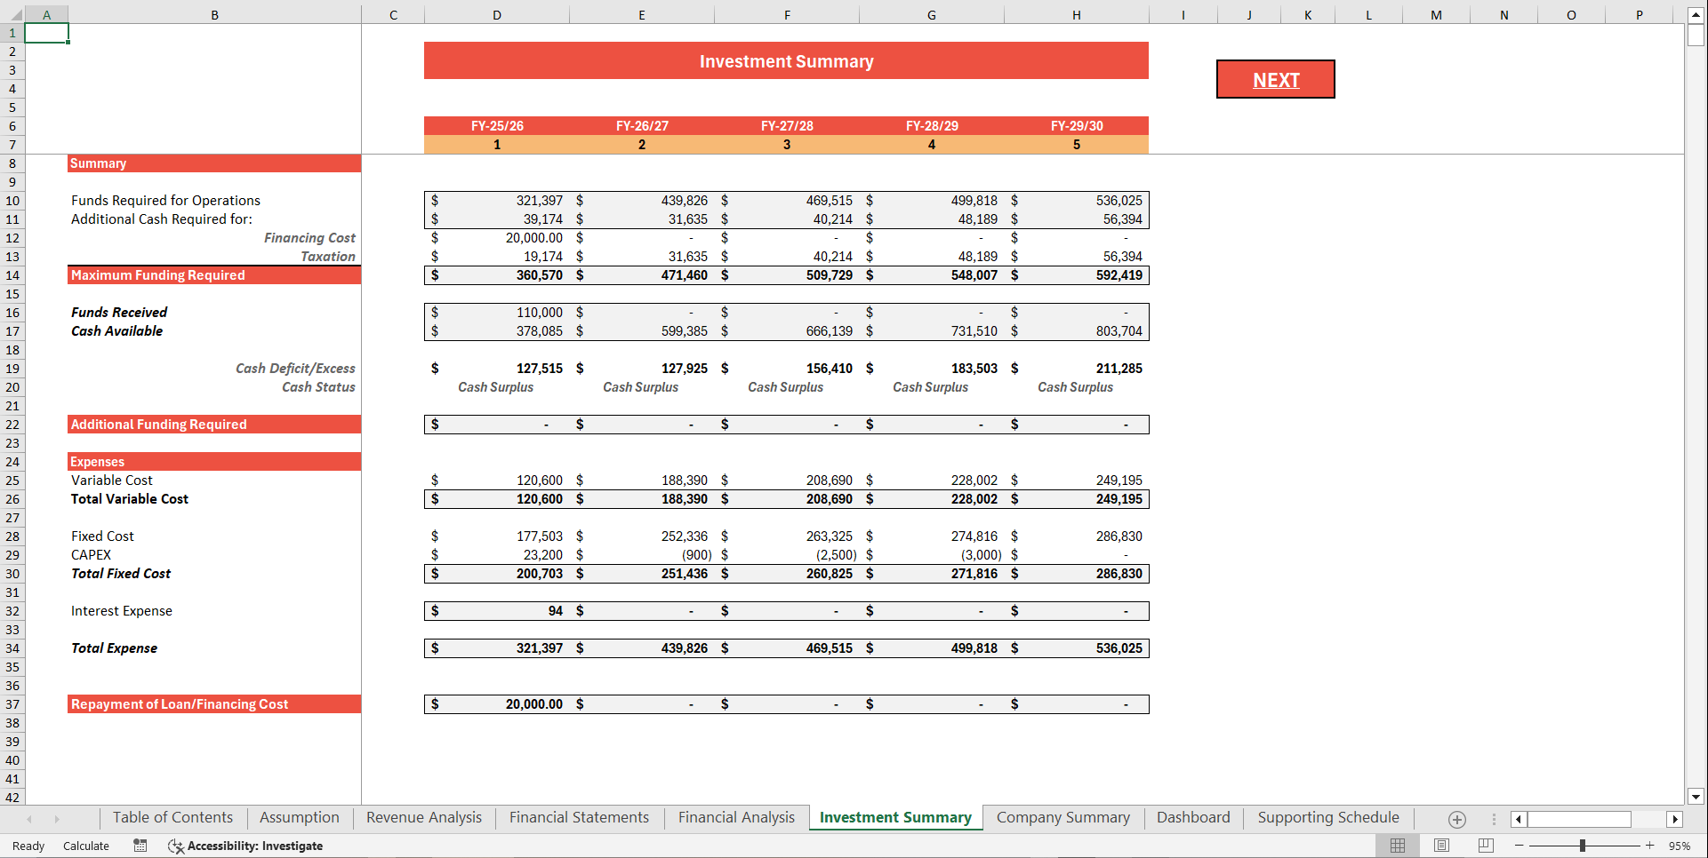Click the 95% zoom level indicator

tap(1683, 846)
